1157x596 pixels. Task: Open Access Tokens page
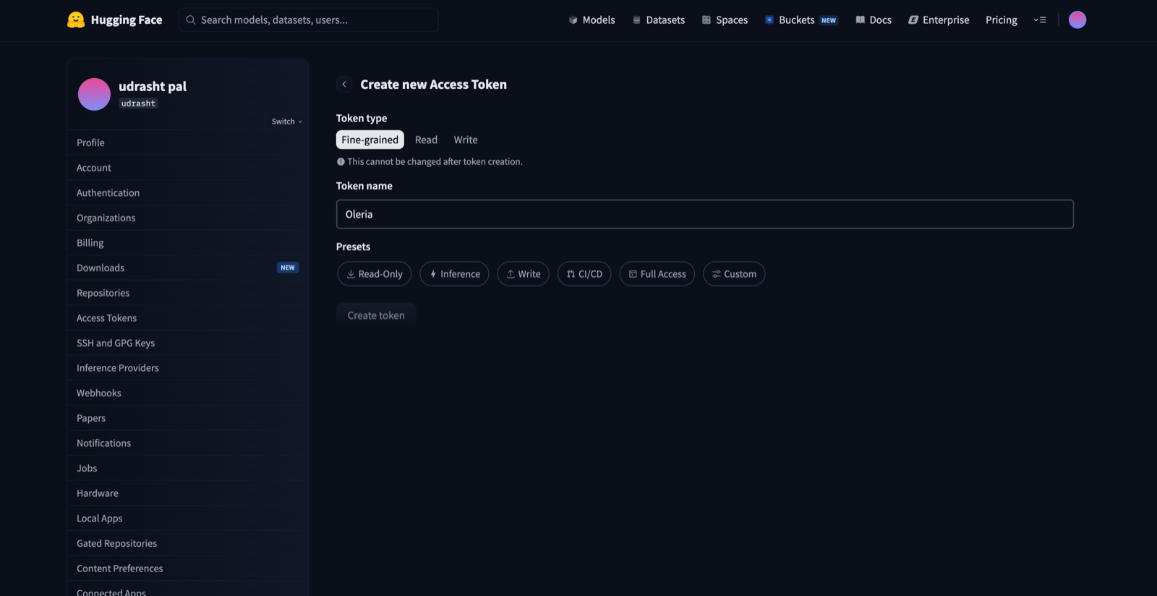click(187, 318)
